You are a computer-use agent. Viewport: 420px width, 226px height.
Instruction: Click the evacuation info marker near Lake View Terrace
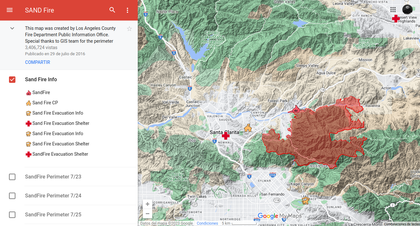(305, 201)
